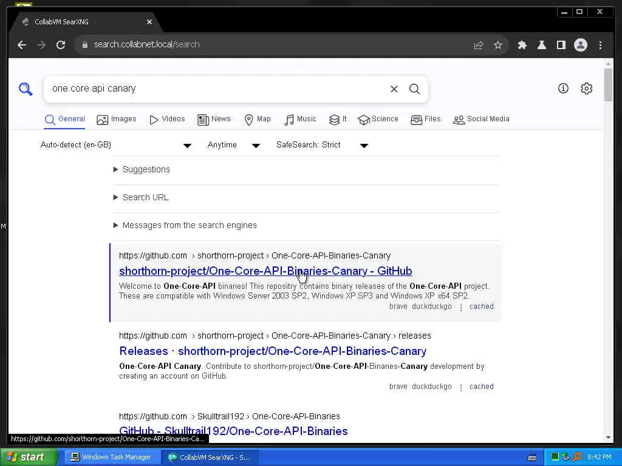The image size is (622, 466).
Task: Open shorthorn-project One-Core-API-Binaries-Canary GitHub link
Action: coord(265,271)
